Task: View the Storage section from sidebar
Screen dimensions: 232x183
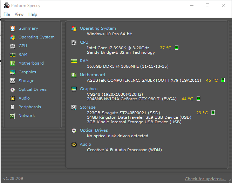Action: pyautogui.click(x=26, y=81)
